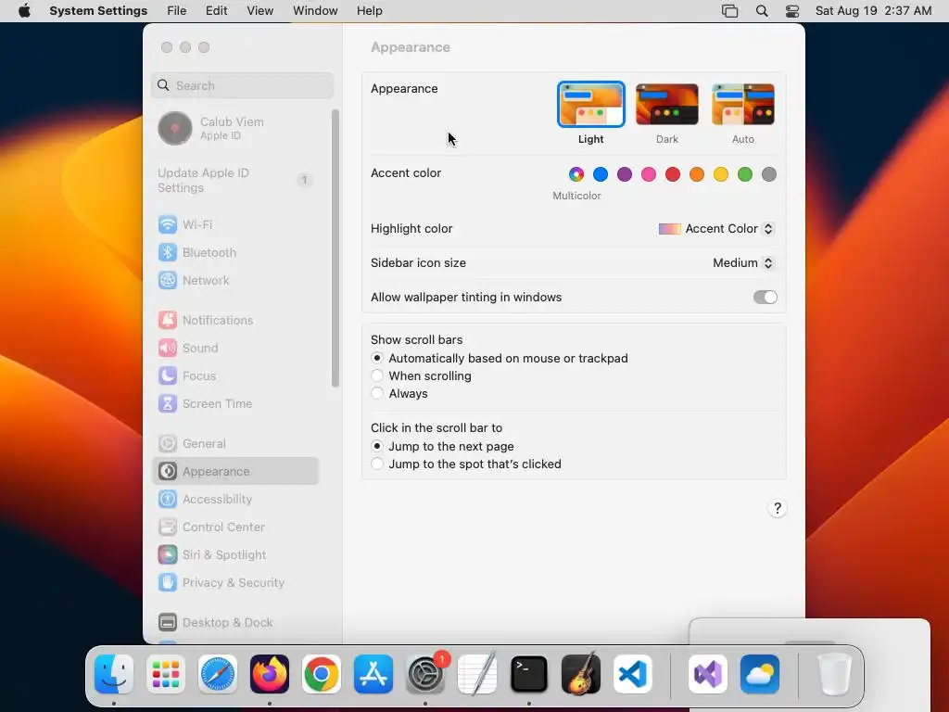Click the help question mark button
This screenshot has height=712, width=949.
pyautogui.click(x=778, y=509)
